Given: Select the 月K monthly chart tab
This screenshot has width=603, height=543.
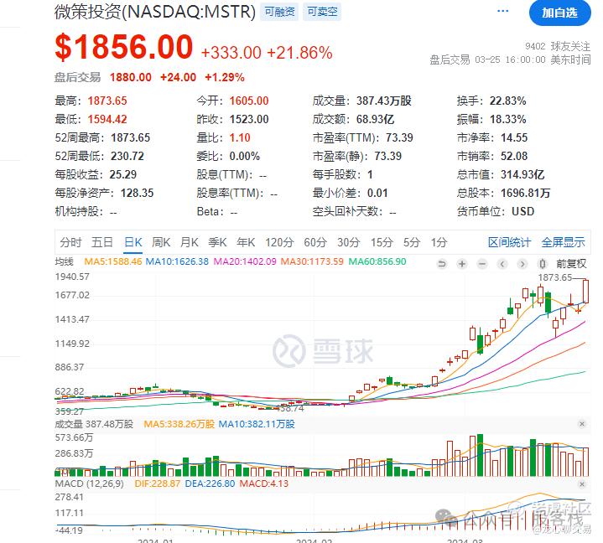Looking at the screenshot, I should tap(190, 242).
